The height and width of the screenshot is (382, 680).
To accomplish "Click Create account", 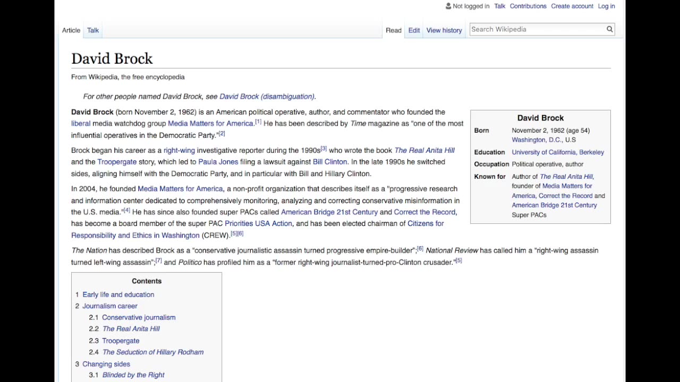I will click(x=572, y=6).
